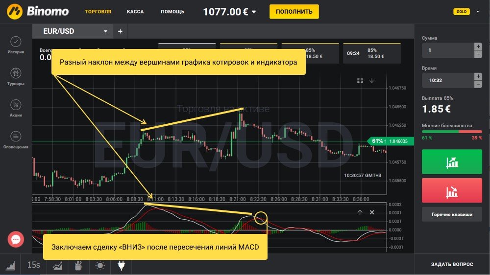Viewport: 490px width, 275px height.
Task: Open the Касса menu item
Action: 135,12
